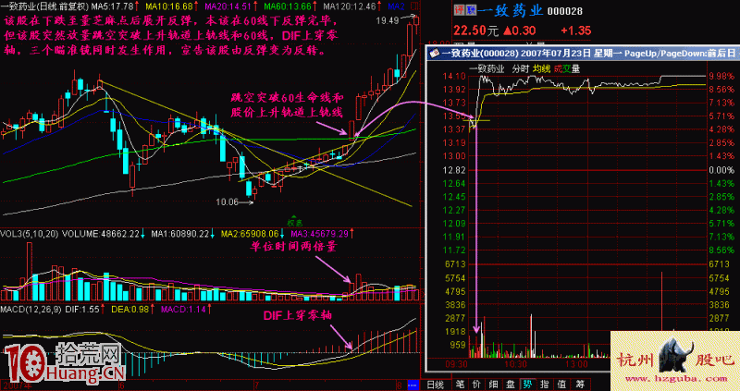Click the 19.49 high price label
The width and height of the screenshot is (740, 391).
(x=387, y=20)
